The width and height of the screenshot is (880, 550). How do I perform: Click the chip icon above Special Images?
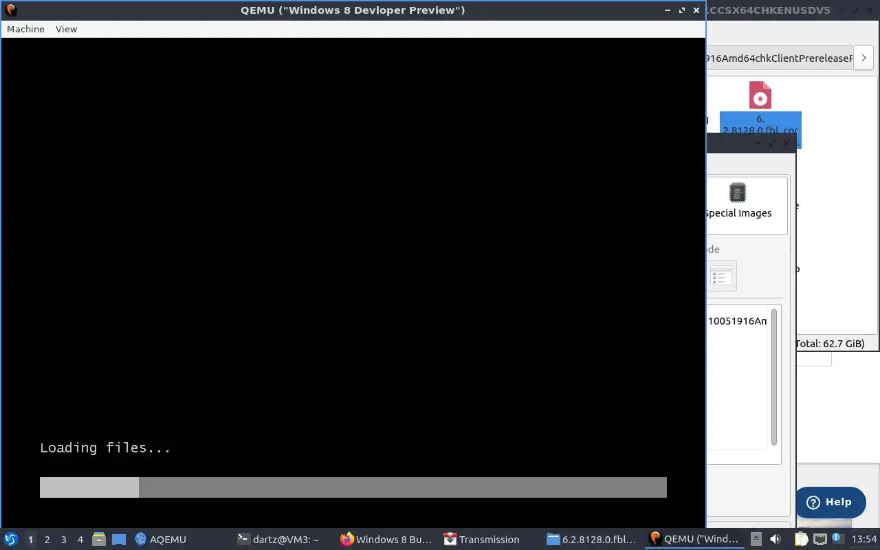coord(737,192)
